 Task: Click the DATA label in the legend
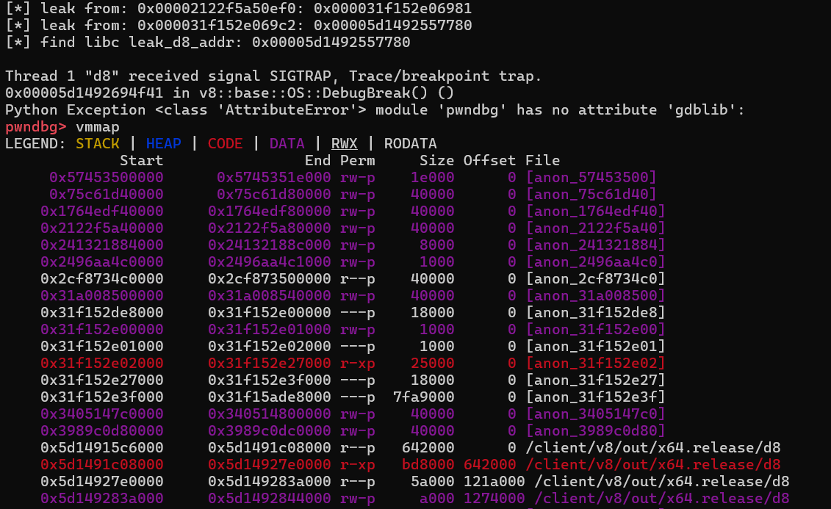287,143
